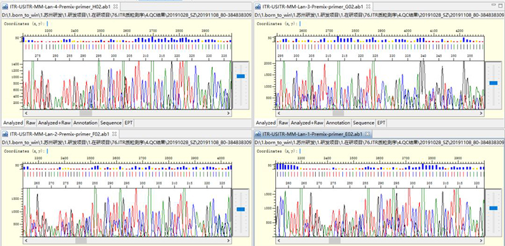Viewport: 505px width, 246px height.
Task: Select the ITR-USITR-MM-Lan-2-Premix-primer_F02.ab1 tab
Action: click(59, 134)
